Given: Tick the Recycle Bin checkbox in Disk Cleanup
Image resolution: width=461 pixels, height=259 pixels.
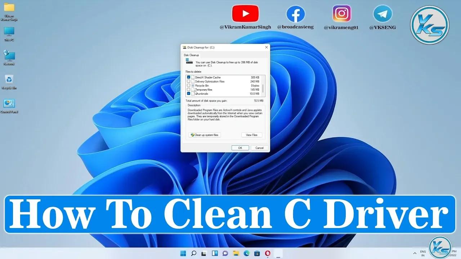Looking at the screenshot, I should click(x=188, y=86).
